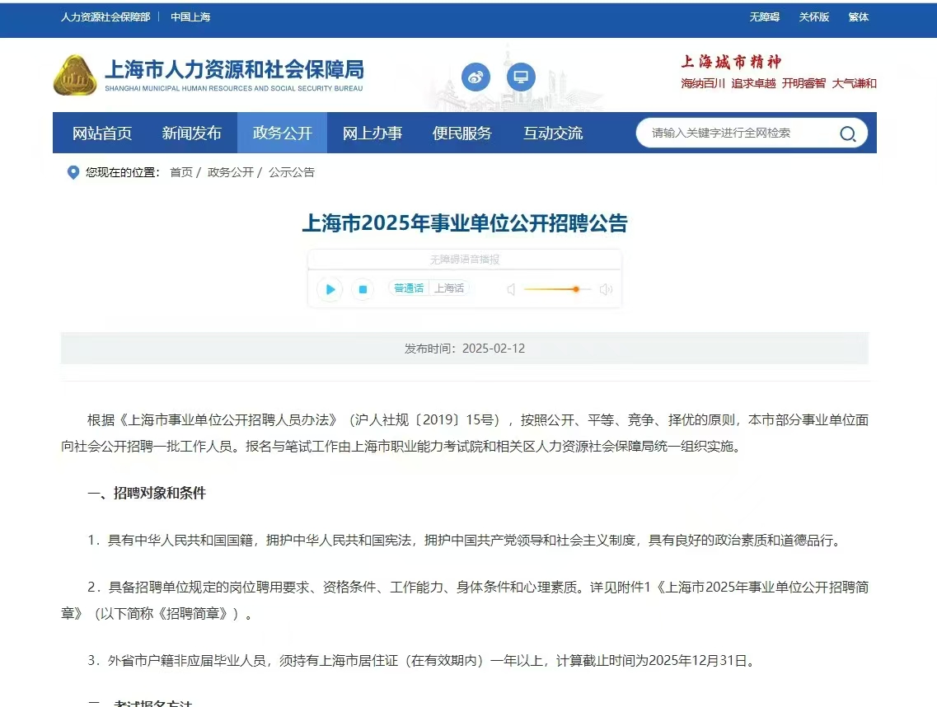This screenshot has height=707, width=937.
Task: Select 普通话 as the broadcast language
Action: click(x=409, y=288)
